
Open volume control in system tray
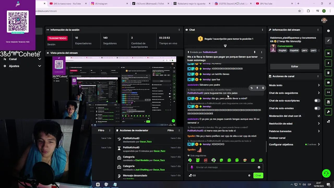tap(304, 185)
